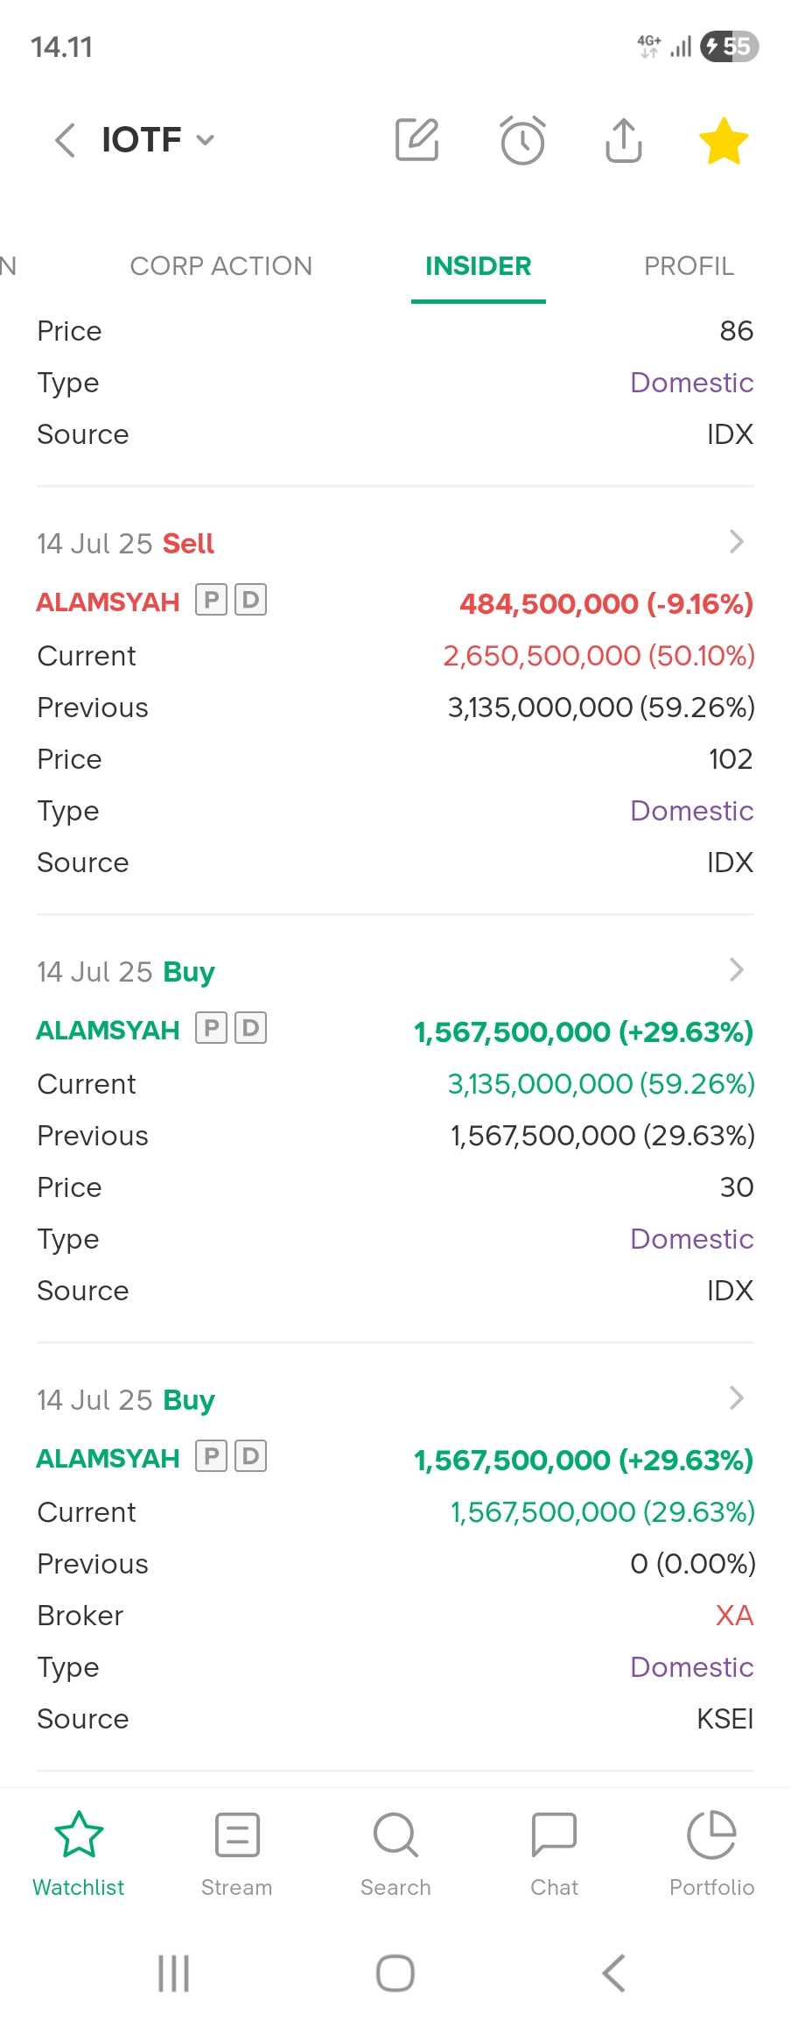Tap the Sell amount 484,500,000 (-9.16%)
Viewport: 791px width, 2028px height.
(x=606, y=603)
